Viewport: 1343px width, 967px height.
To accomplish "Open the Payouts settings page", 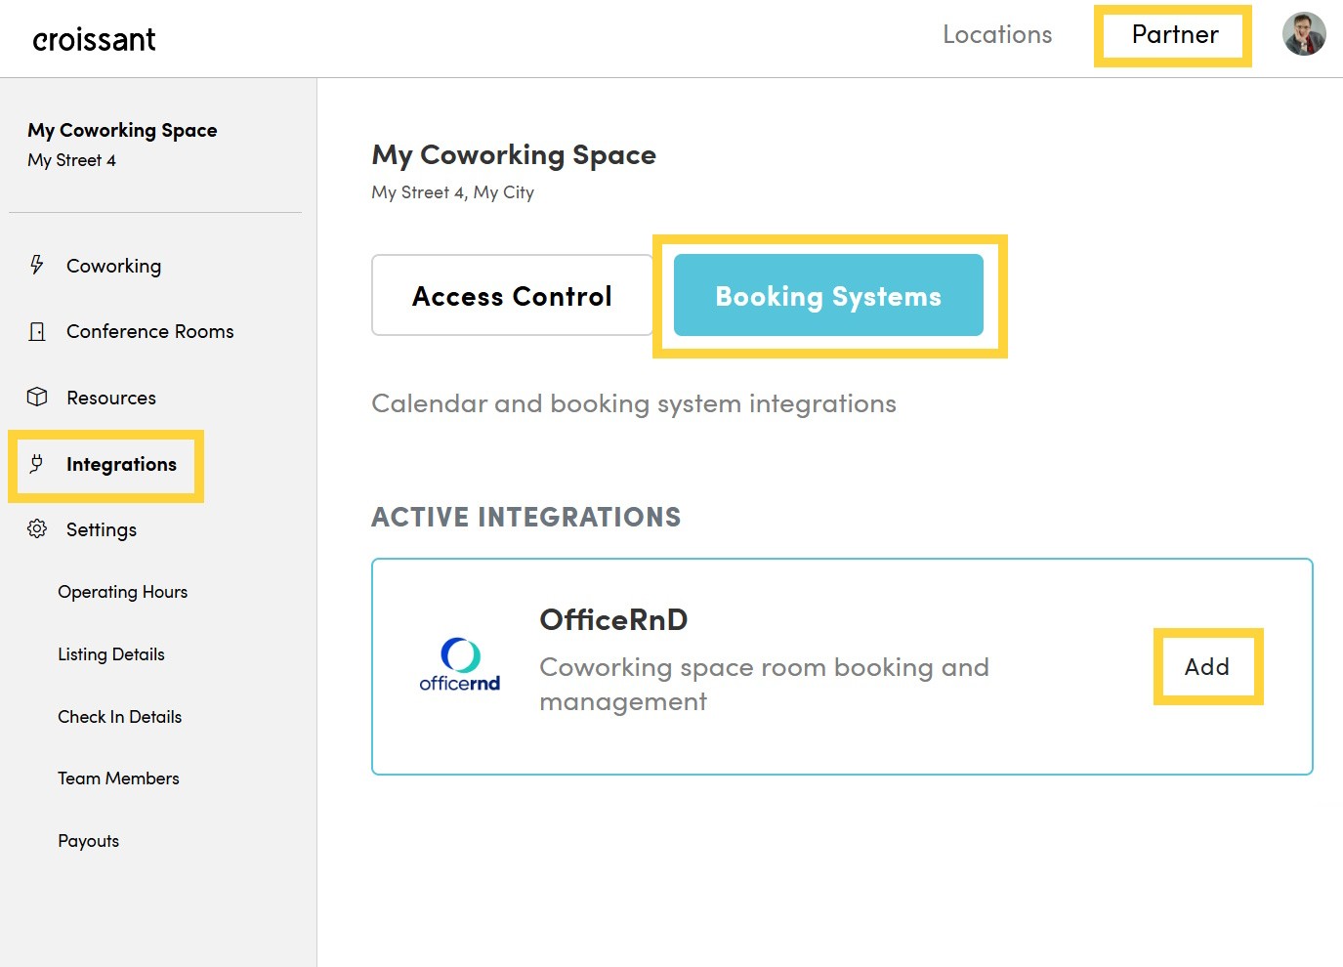I will (88, 840).
